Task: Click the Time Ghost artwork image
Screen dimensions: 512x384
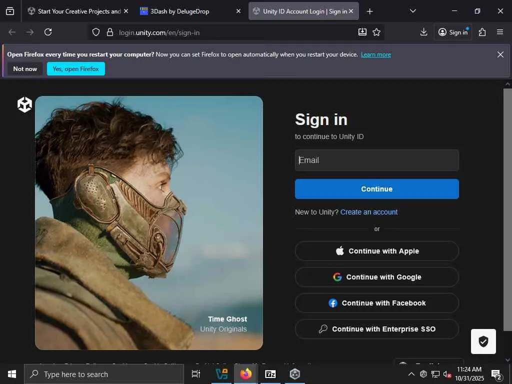Action: 149,222
